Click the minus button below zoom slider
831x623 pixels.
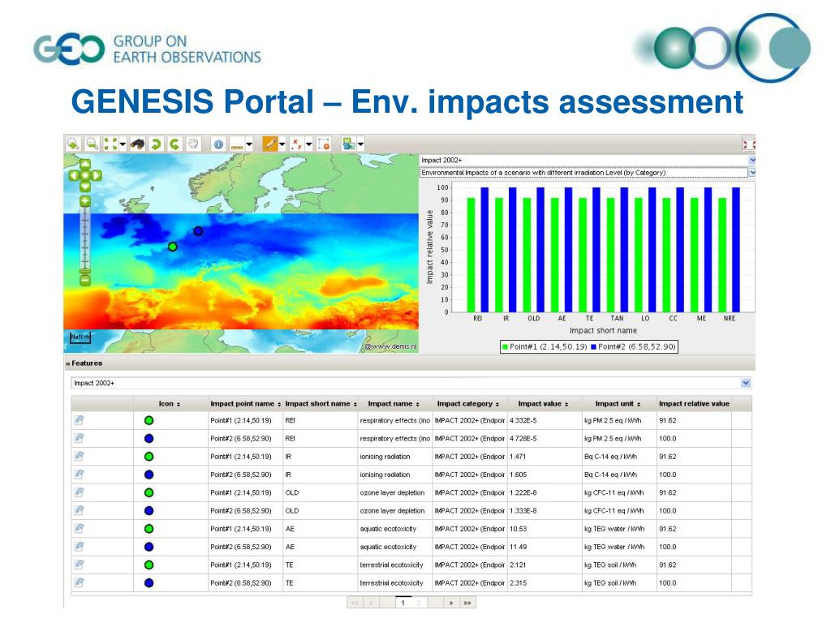click(x=84, y=280)
